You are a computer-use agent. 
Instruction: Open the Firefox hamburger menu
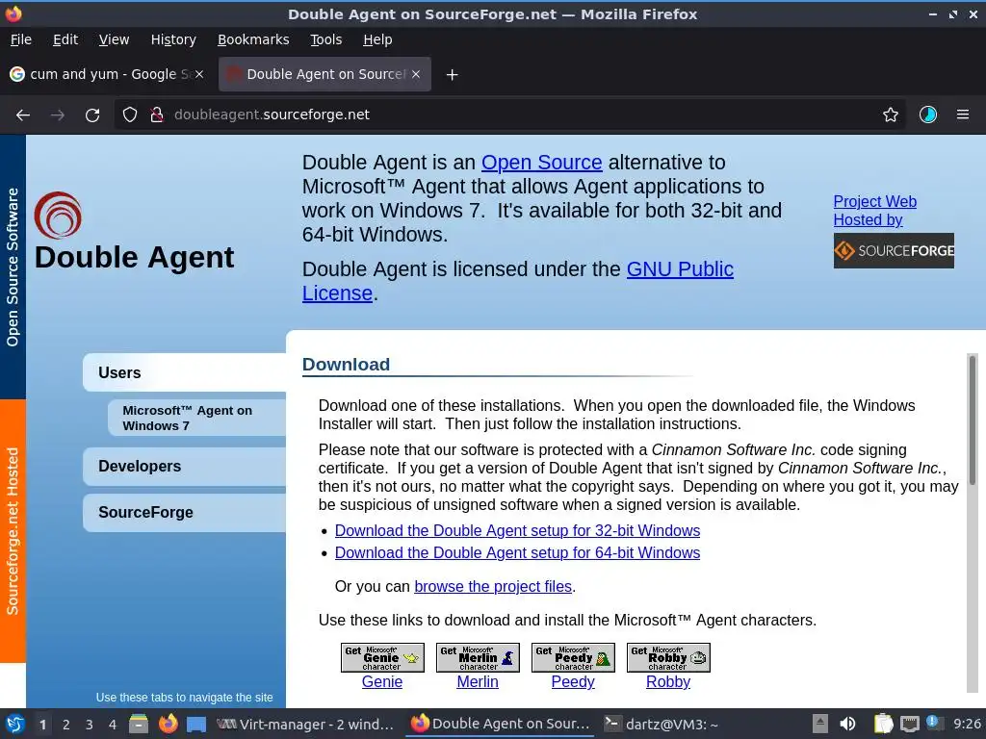(963, 115)
